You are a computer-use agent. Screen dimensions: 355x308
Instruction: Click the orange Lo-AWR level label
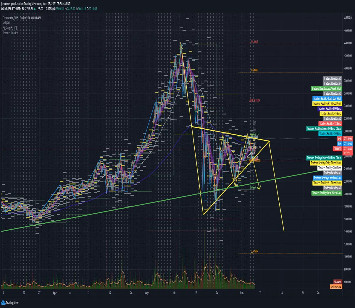point(254,251)
